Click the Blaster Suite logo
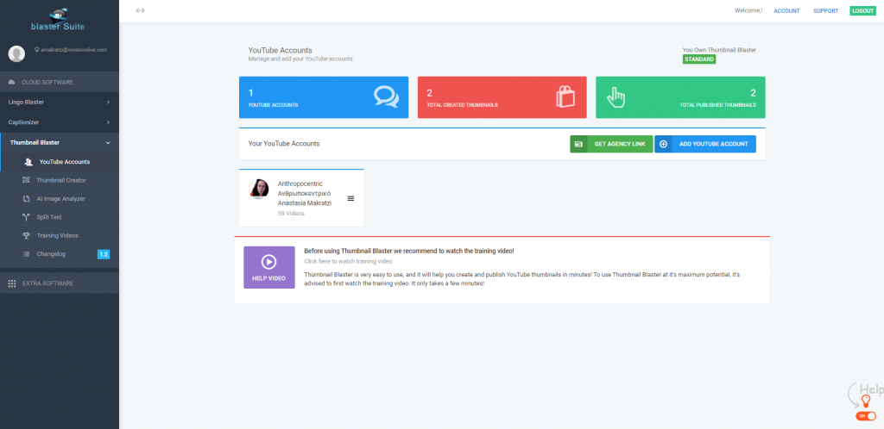The image size is (884, 429). click(x=58, y=19)
